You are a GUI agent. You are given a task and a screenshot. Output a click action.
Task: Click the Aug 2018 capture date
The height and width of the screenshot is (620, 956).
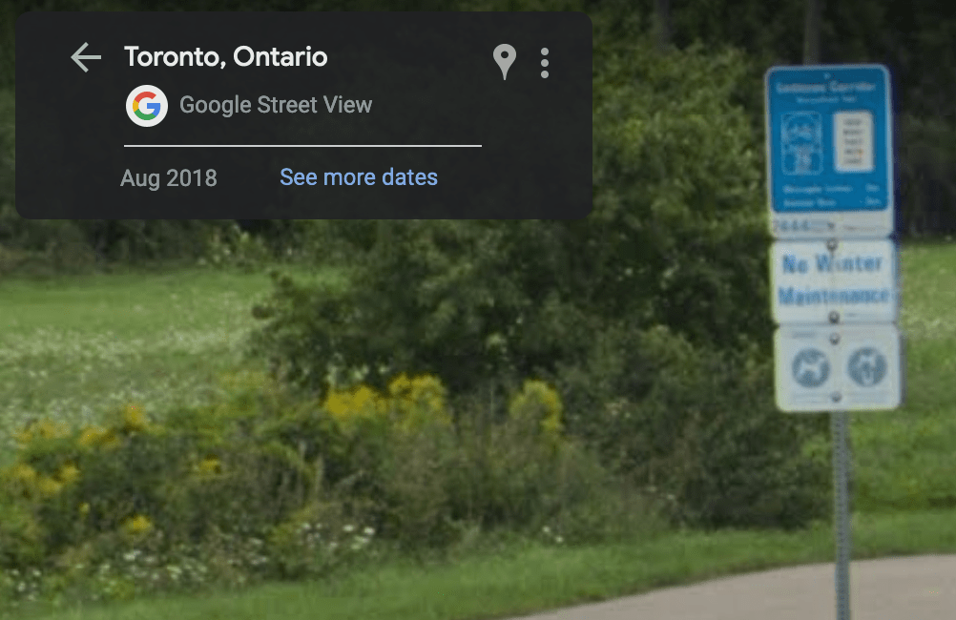(169, 178)
